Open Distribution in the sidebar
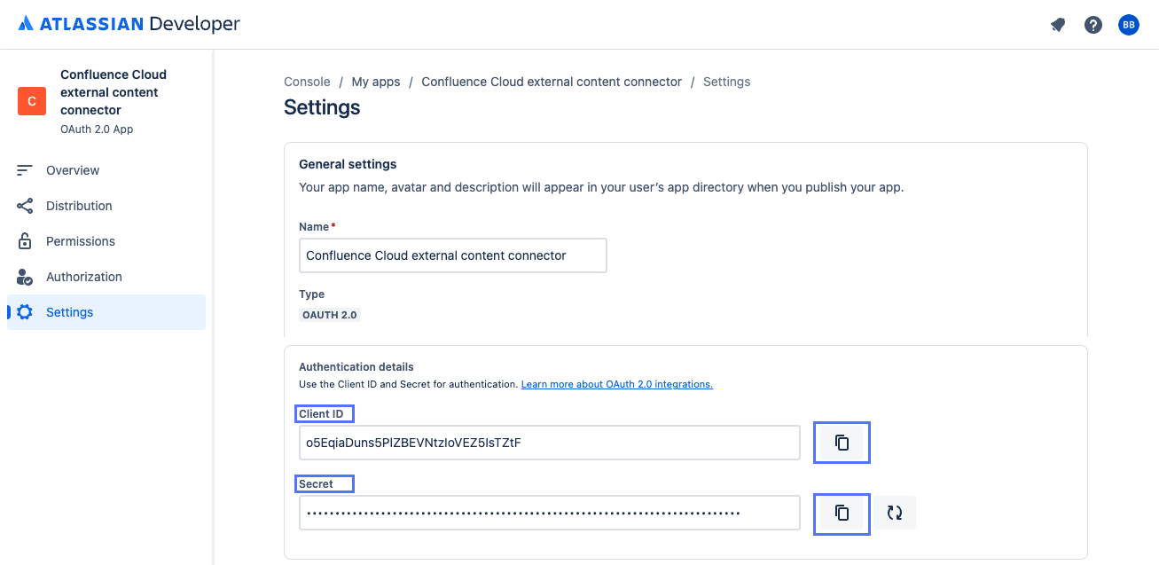Image resolution: width=1159 pixels, height=565 pixels. click(x=106, y=206)
